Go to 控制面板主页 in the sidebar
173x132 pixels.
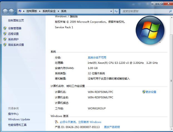coord(16,20)
